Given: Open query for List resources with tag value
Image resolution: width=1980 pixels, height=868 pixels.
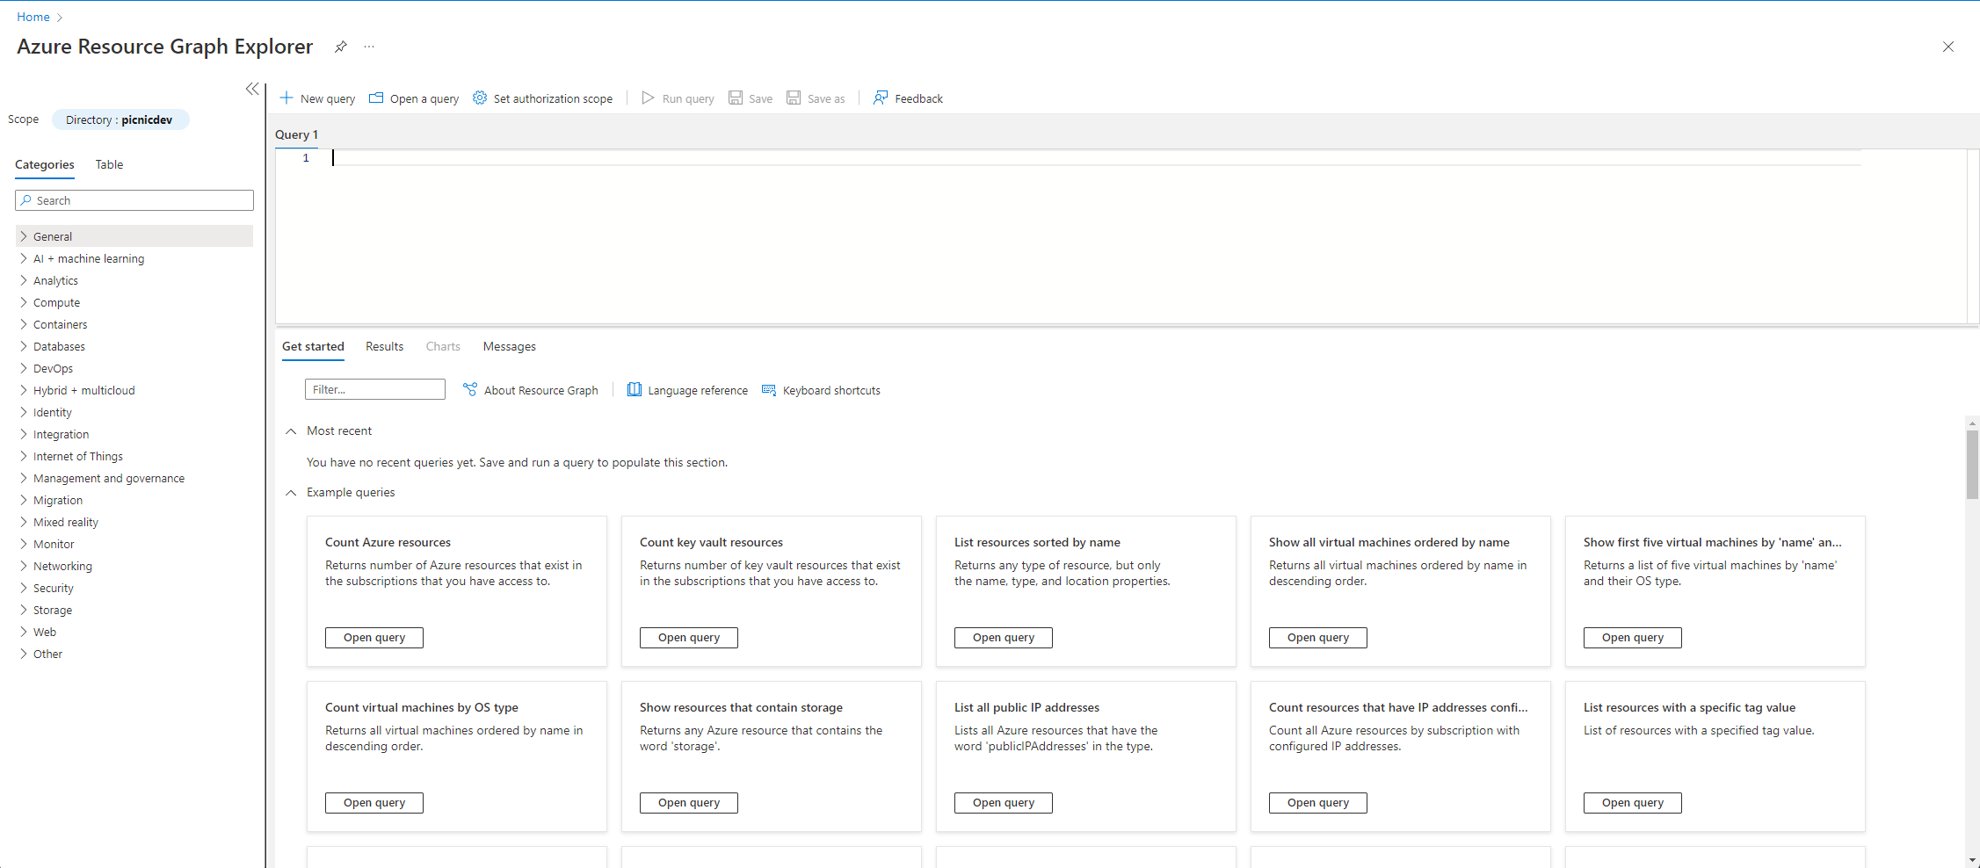Looking at the screenshot, I should [1633, 803].
